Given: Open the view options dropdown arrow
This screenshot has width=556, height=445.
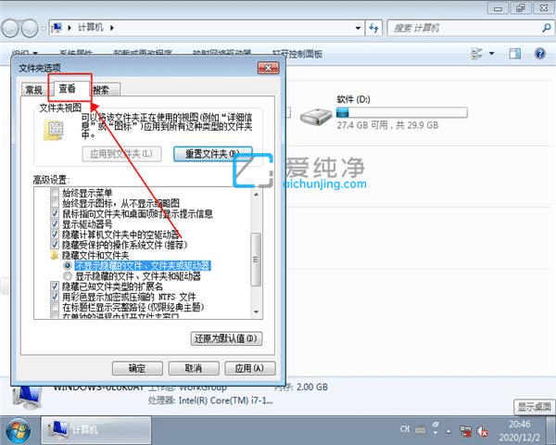Looking at the screenshot, I should [x=492, y=54].
